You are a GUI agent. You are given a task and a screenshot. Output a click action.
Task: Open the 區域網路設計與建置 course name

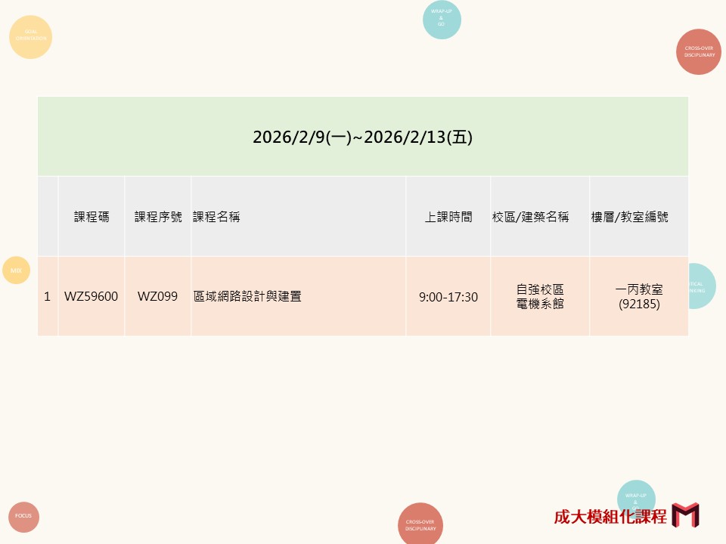tap(247, 297)
